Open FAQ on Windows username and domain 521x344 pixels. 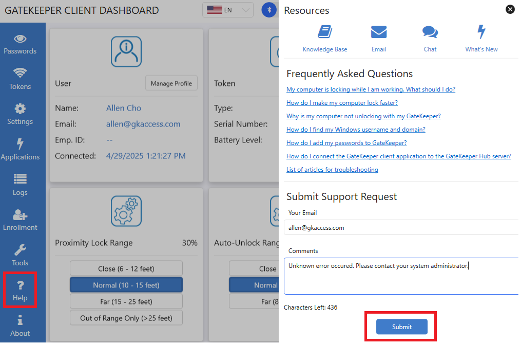coord(356,129)
